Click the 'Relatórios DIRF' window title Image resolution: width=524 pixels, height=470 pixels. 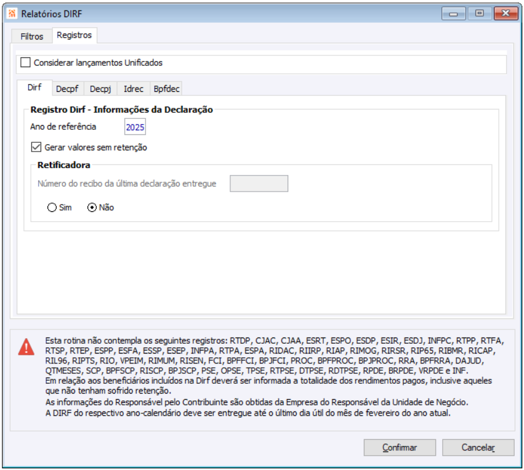[x=52, y=14]
